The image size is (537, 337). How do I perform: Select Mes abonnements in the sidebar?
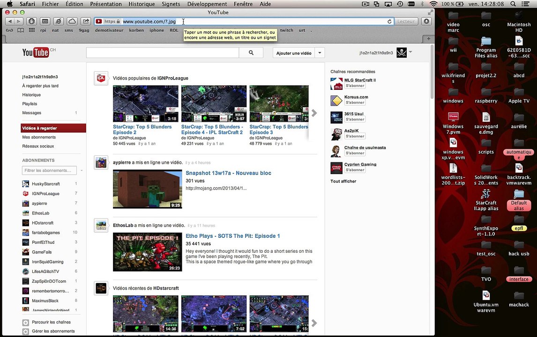pos(39,137)
